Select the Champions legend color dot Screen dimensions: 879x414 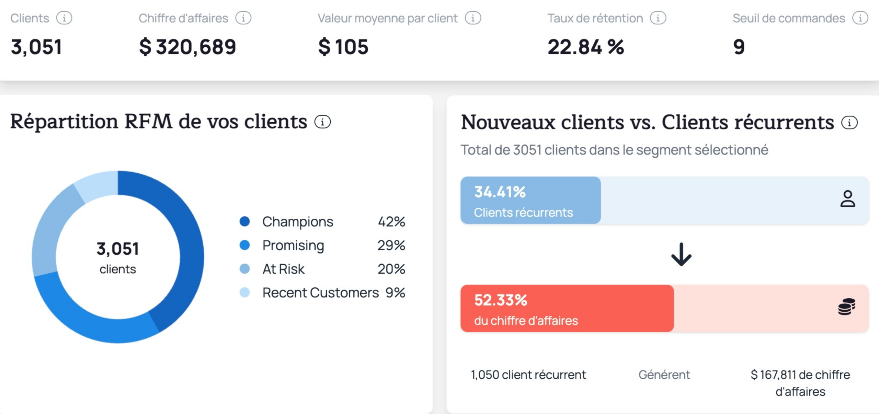(x=245, y=222)
